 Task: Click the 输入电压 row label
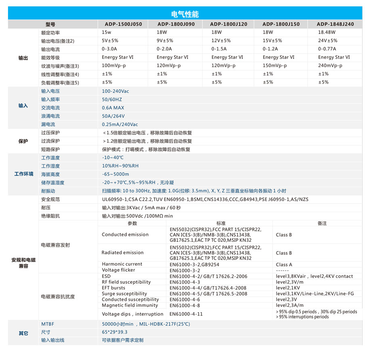[x=50, y=91]
